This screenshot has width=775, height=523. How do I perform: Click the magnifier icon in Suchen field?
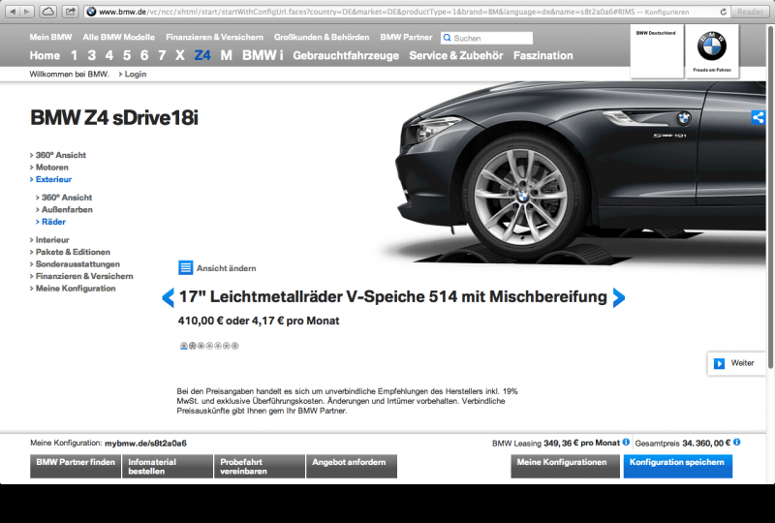click(x=447, y=38)
